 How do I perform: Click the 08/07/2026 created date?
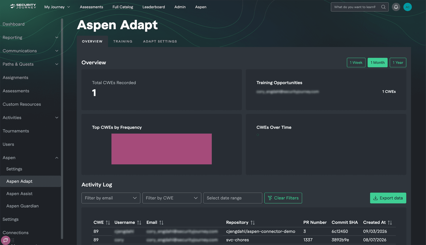click(x=375, y=240)
